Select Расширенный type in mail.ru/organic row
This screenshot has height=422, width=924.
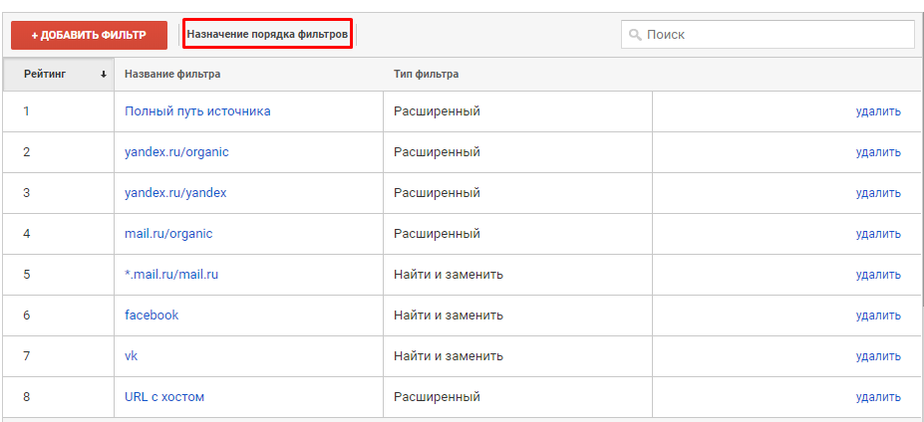click(x=437, y=234)
